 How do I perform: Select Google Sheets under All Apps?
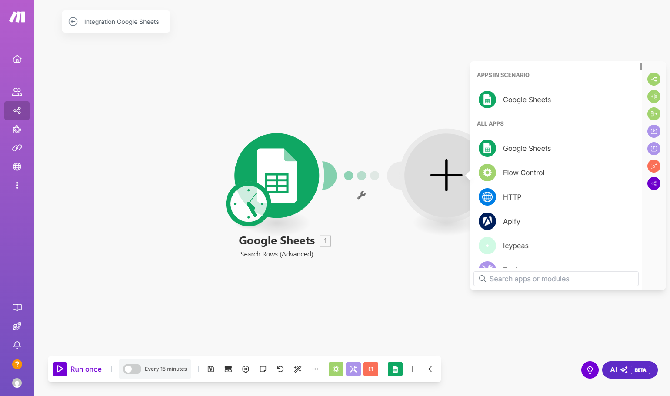[557, 148]
